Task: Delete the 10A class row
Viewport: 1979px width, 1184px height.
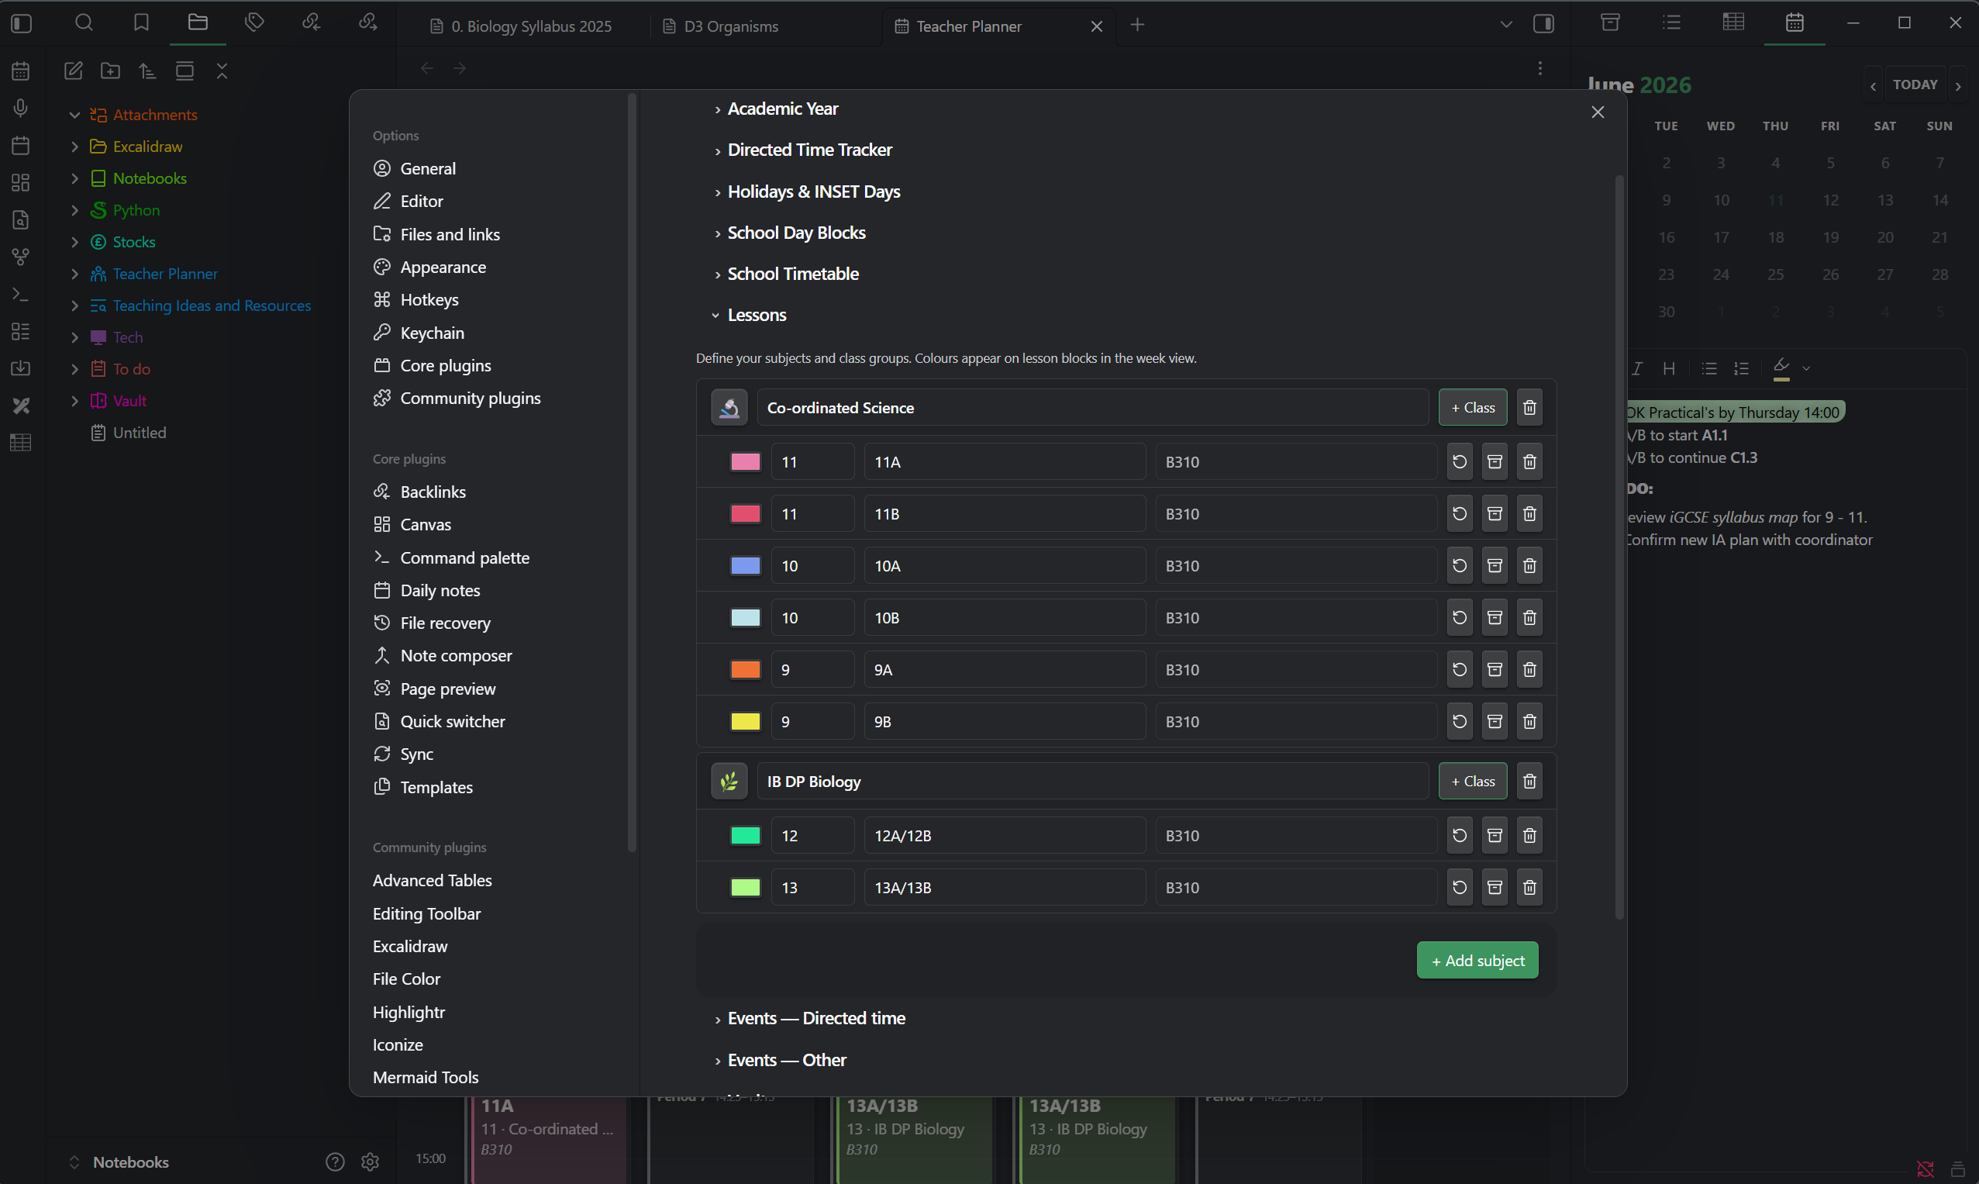Action: tap(1529, 566)
